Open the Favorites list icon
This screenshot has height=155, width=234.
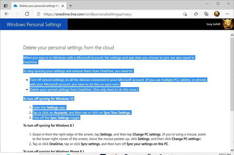[x=196, y=14]
